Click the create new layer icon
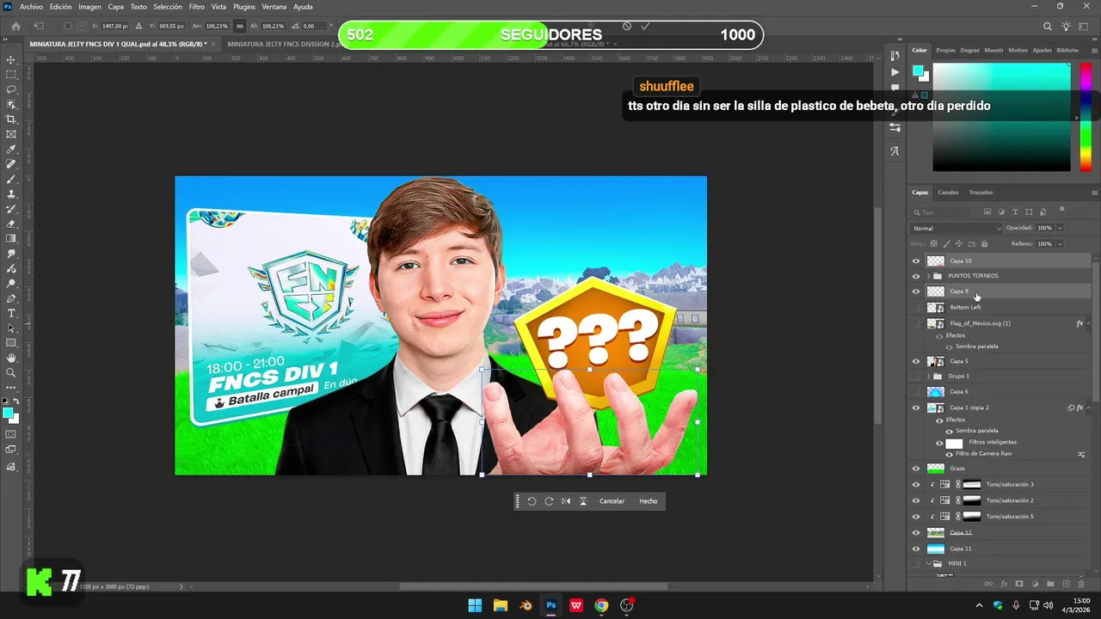The image size is (1101, 619). [x=1066, y=584]
